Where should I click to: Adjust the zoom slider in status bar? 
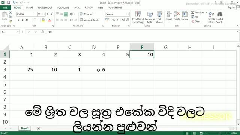220,133
